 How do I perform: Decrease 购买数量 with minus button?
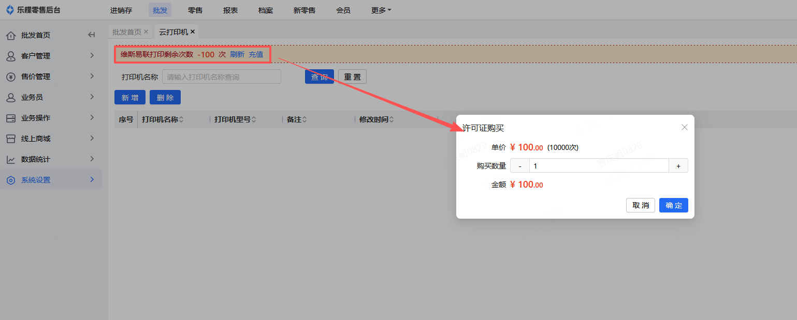click(520, 165)
